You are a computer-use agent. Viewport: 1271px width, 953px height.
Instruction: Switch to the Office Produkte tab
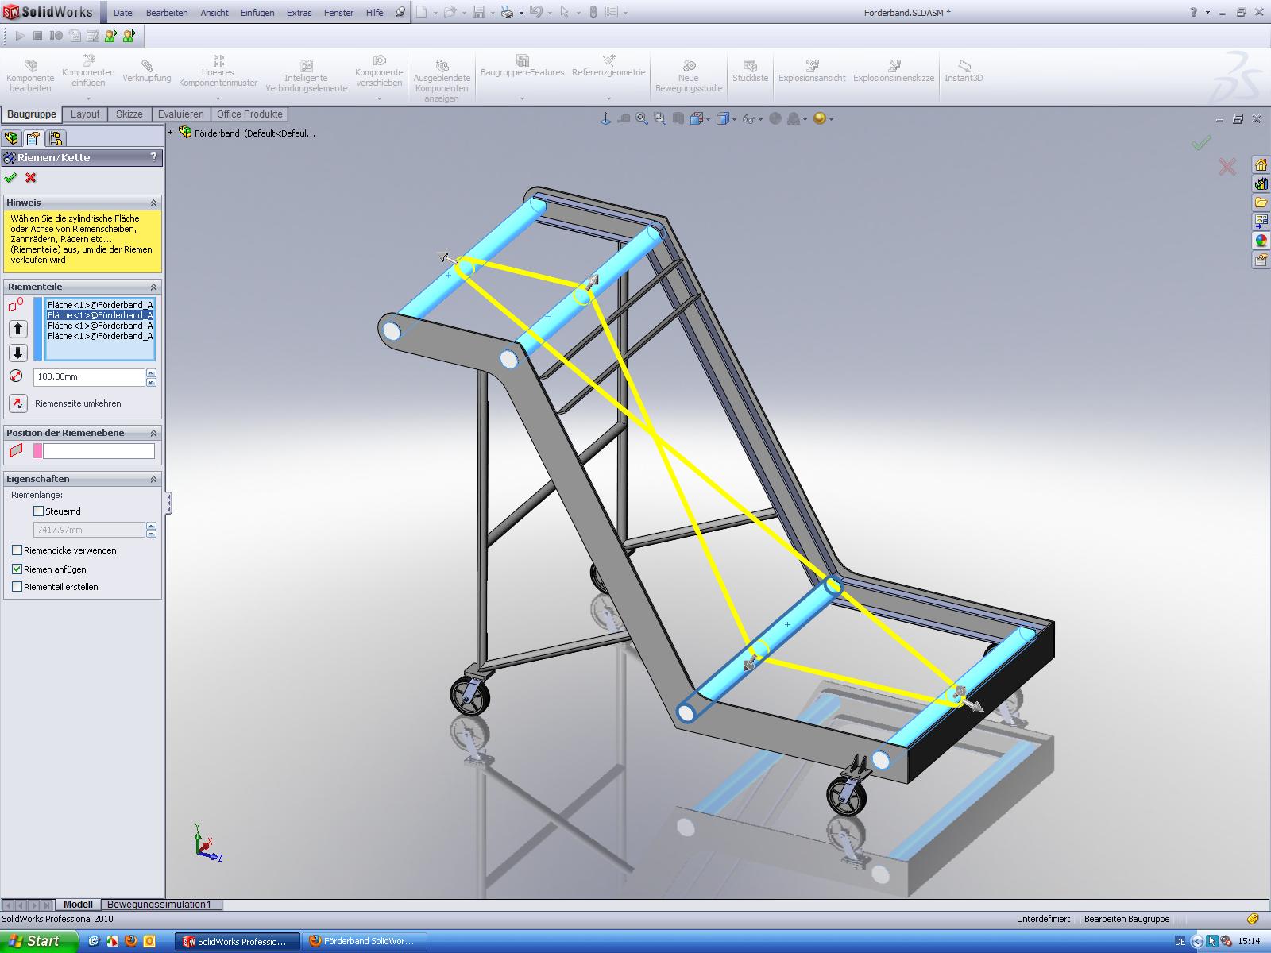(249, 114)
